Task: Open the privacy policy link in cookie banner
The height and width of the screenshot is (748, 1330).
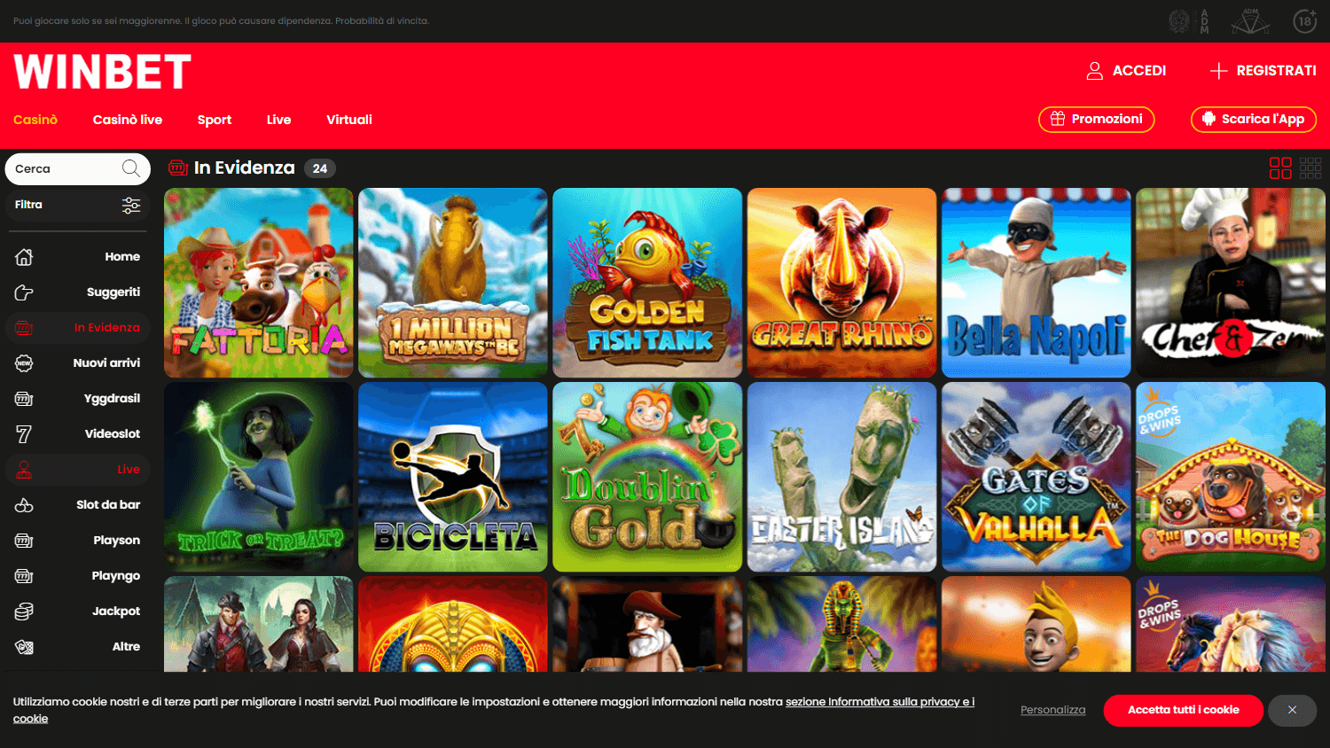Action: click(x=880, y=701)
